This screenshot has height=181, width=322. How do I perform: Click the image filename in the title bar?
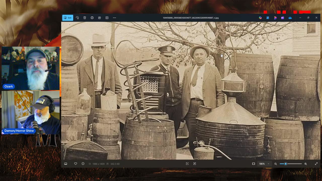[x=191, y=18]
